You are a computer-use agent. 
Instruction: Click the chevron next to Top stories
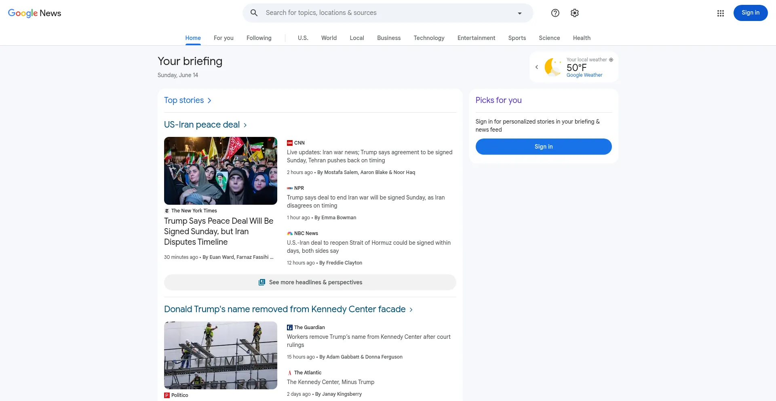[x=209, y=101]
